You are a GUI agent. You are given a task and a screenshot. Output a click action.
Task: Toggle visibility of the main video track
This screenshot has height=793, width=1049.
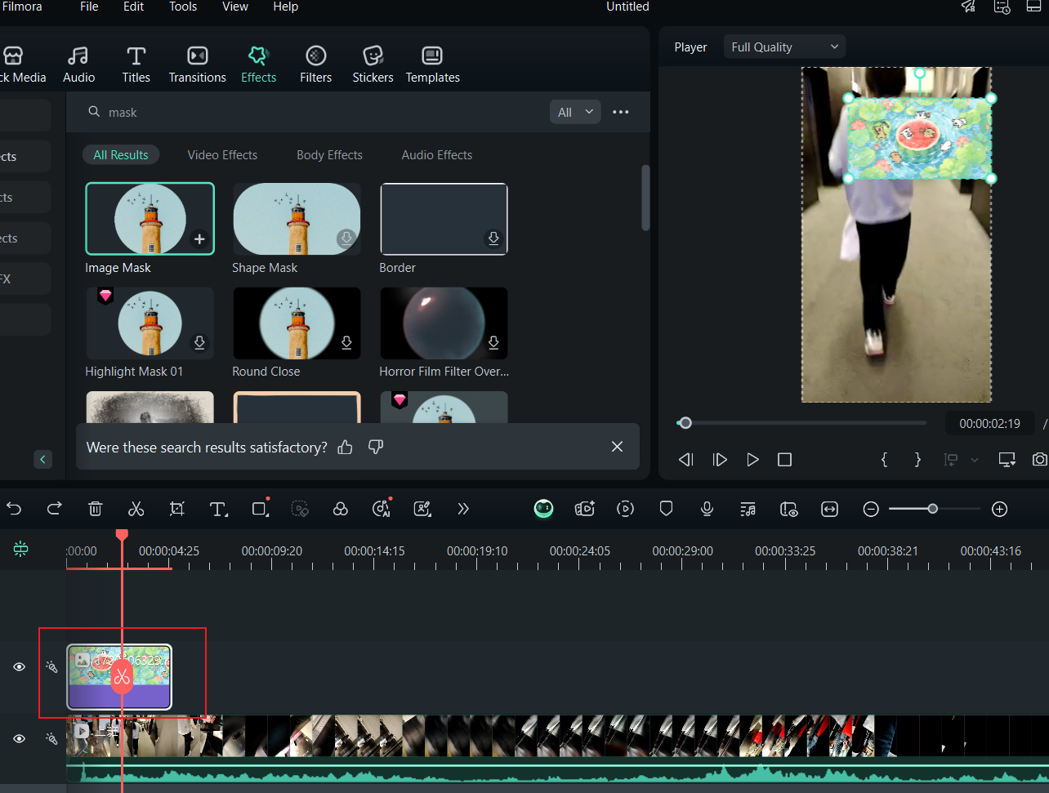pyautogui.click(x=19, y=739)
